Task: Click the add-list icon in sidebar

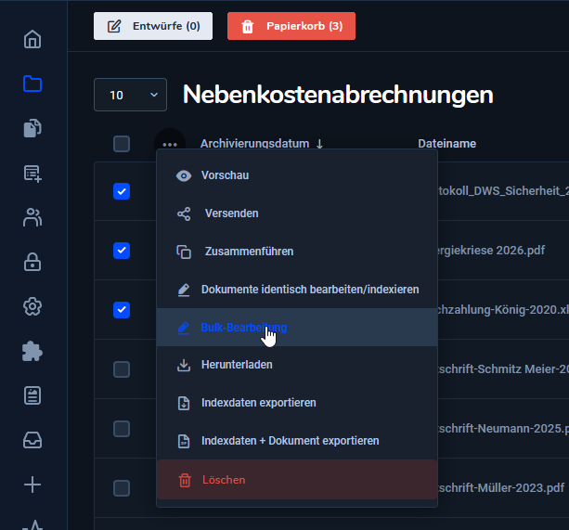Action: 32,173
